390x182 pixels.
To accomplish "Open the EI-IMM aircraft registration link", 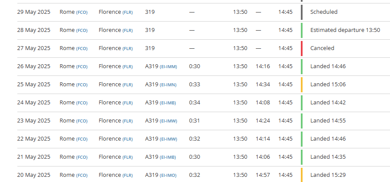I will pyautogui.click(x=168, y=66).
